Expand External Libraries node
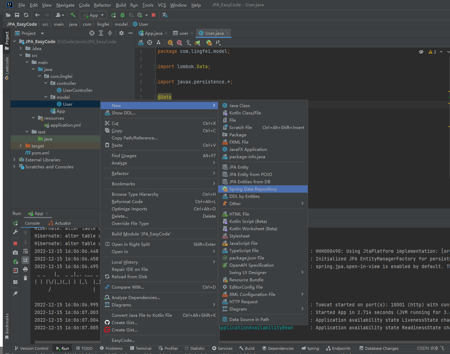Image resolution: width=450 pixels, height=354 pixels. 14,160
